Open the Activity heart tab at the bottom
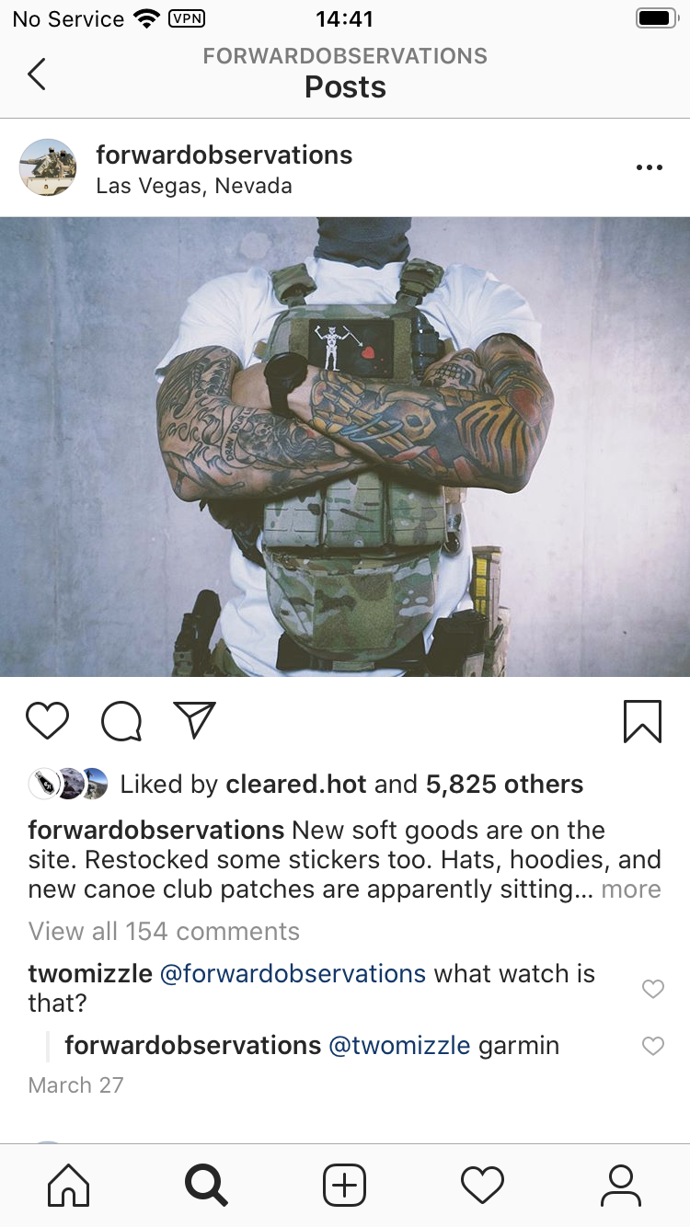Image resolution: width=690 pixels, height=1227 pixels. pos(483,1186)
